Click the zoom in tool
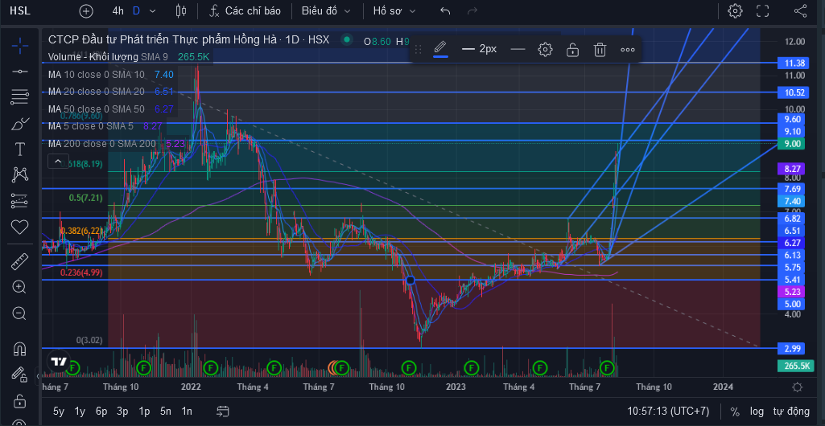The image size is (825, 426). 20,287
